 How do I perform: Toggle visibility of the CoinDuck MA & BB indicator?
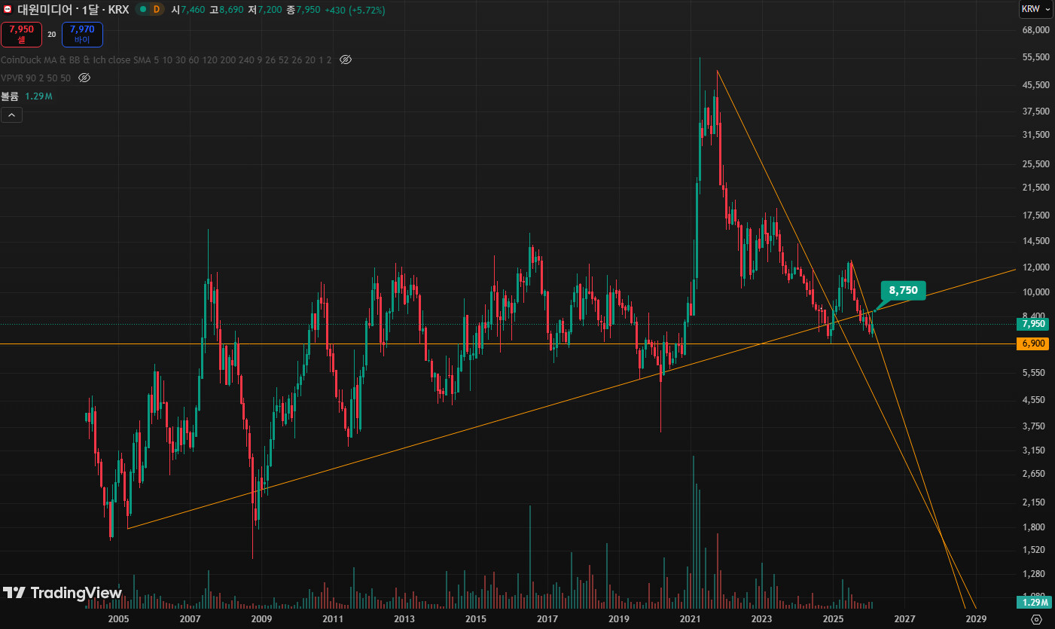(346, 60)
